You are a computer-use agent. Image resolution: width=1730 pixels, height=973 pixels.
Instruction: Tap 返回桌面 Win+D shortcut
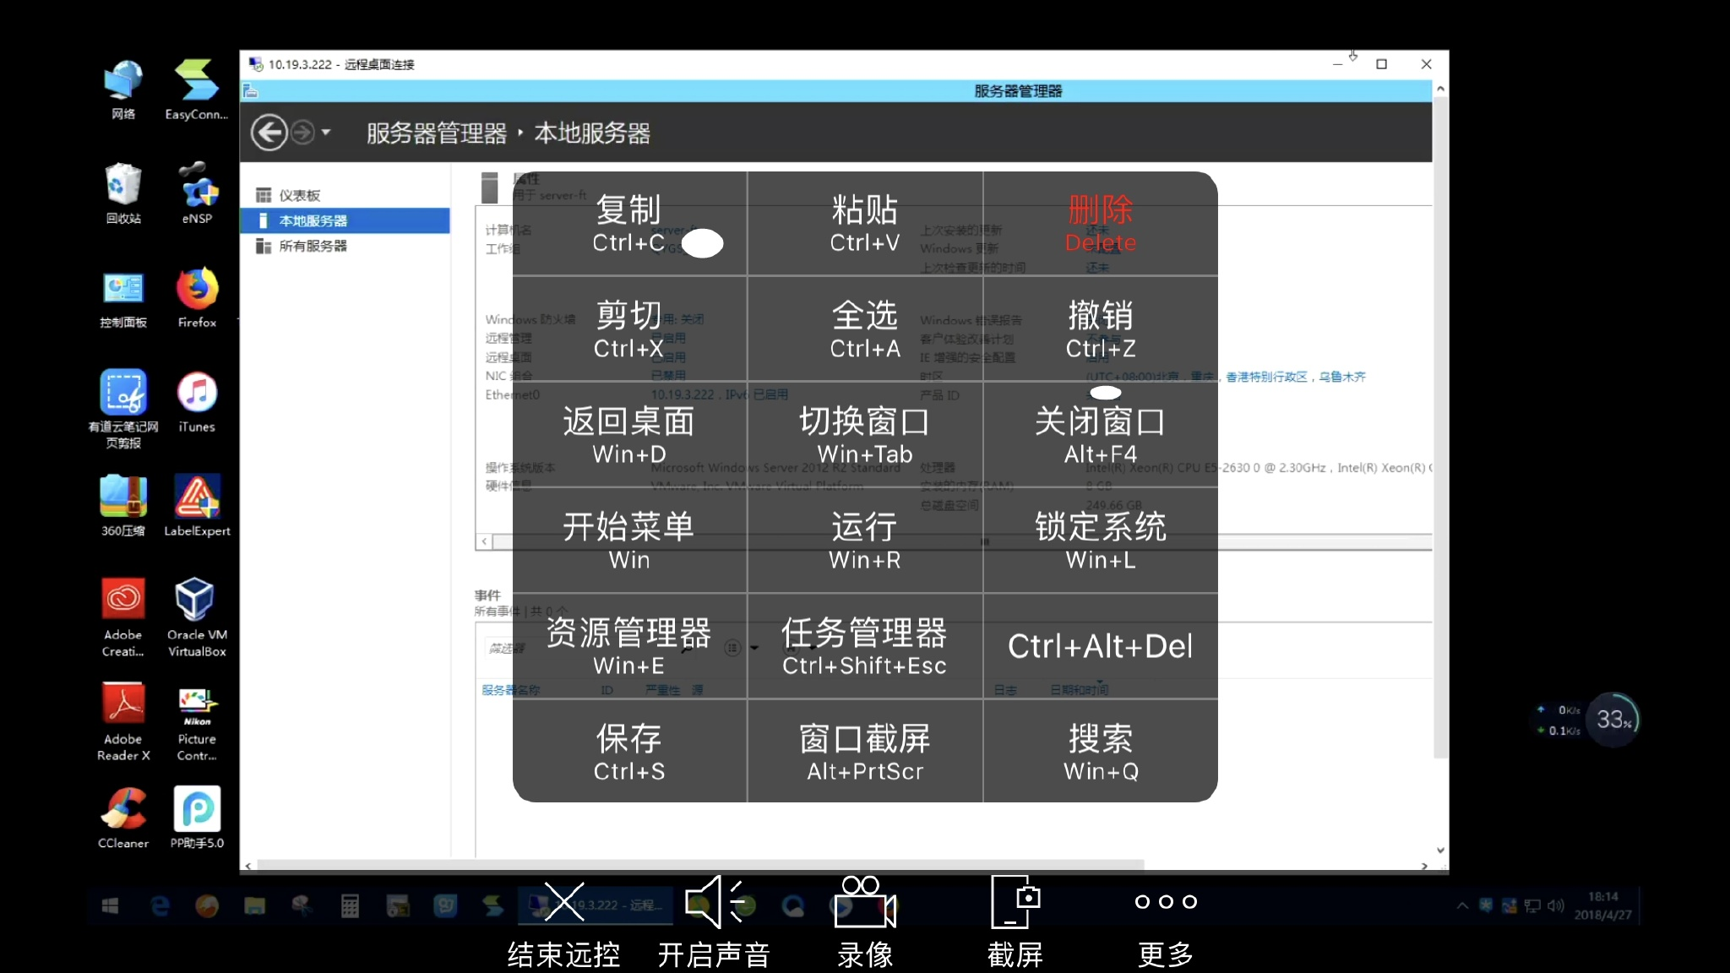629,435
